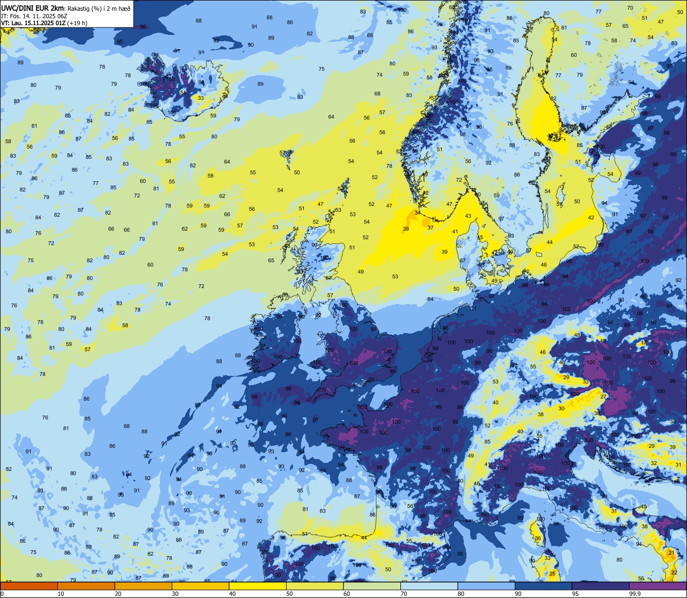
Task: Click the 10–20 orange legend swatch
Action: coord(86,586)
